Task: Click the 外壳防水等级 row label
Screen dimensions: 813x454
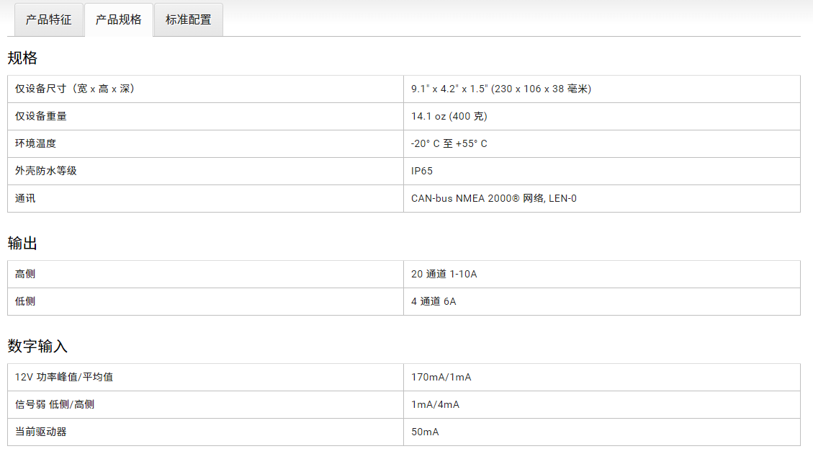Action: pyautogui.click(x=46, y=171)
